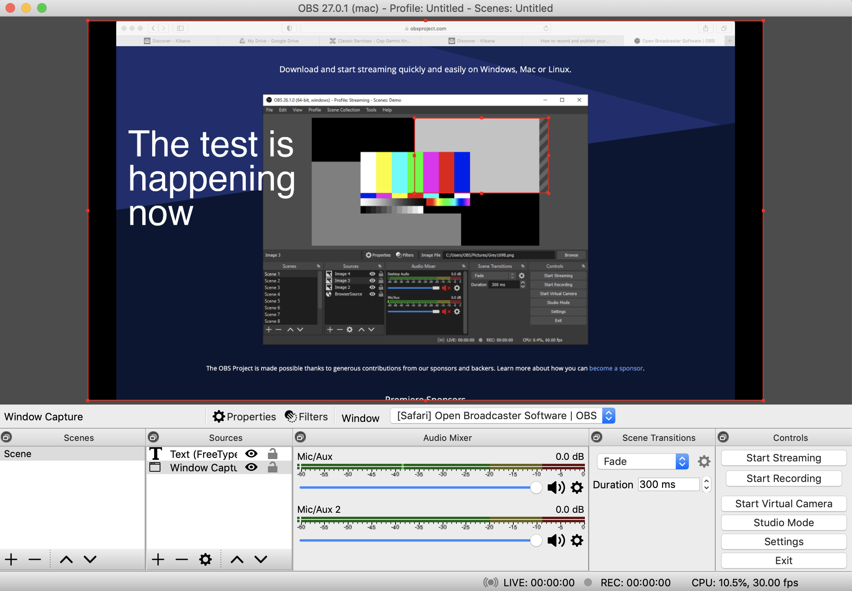Viewport: 852px width, 591px height.
Task: Click the green macOS zoom window button
Action: (42, 8)
